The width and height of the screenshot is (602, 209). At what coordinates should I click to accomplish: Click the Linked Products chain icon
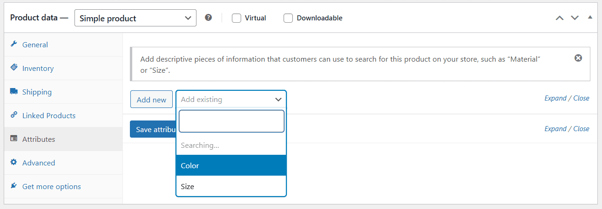14,115
